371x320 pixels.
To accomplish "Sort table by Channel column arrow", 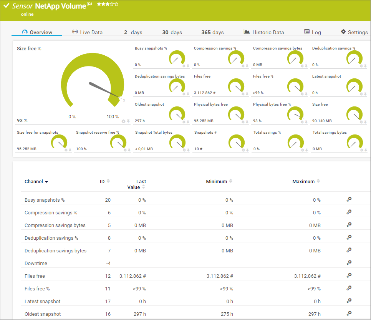I will (x=46, y=182).
